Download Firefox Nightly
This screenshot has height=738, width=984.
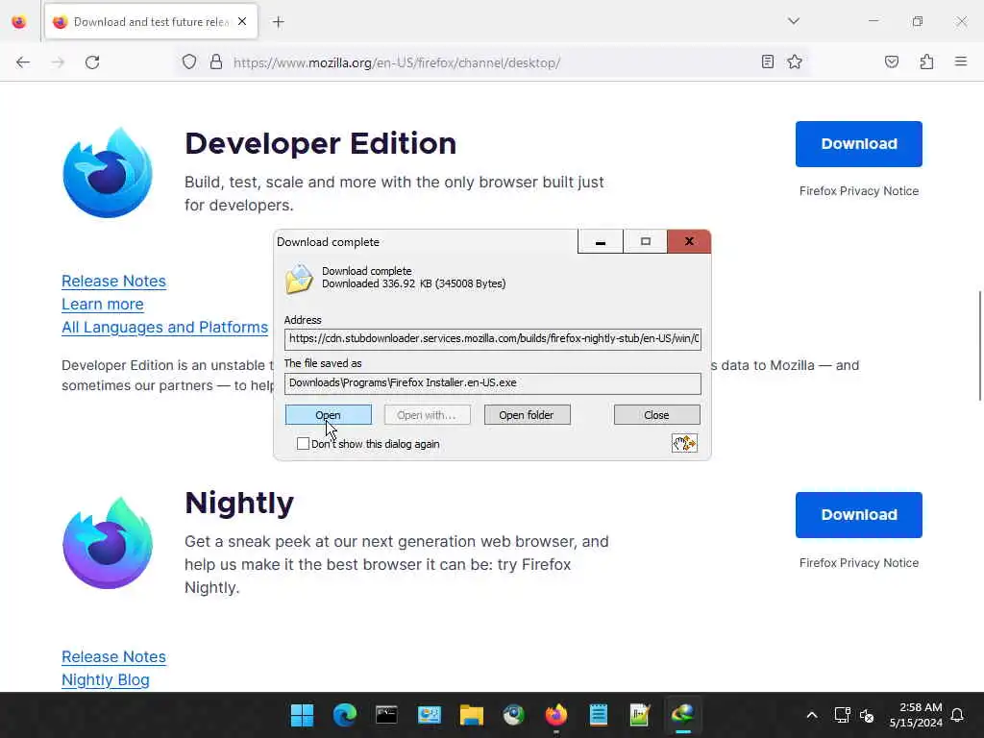[x=858, y=515]
